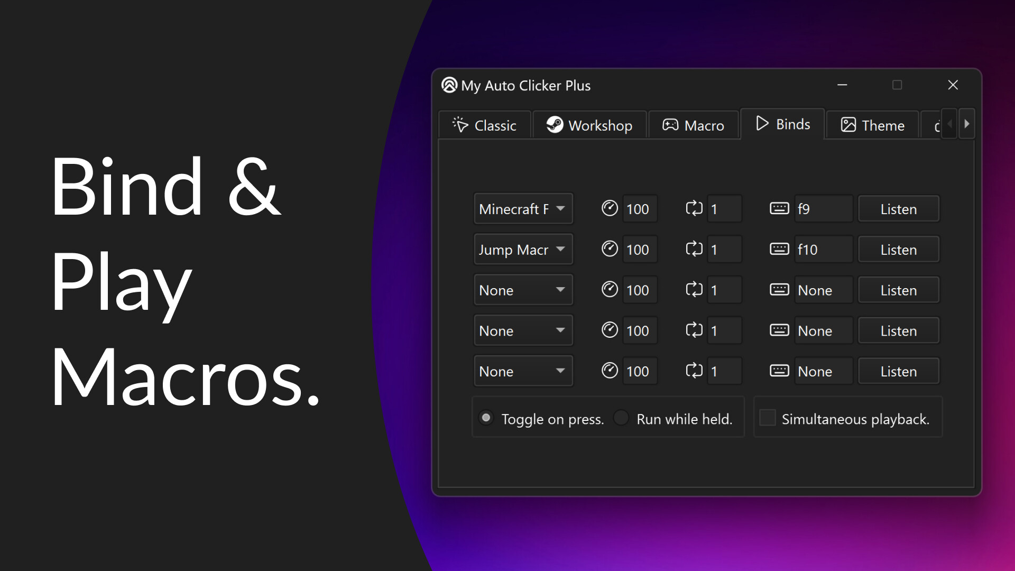Viewport: 1015px width, 571px height.
Task: Click Listen button for the f9 bind
Action: (899, 209)
